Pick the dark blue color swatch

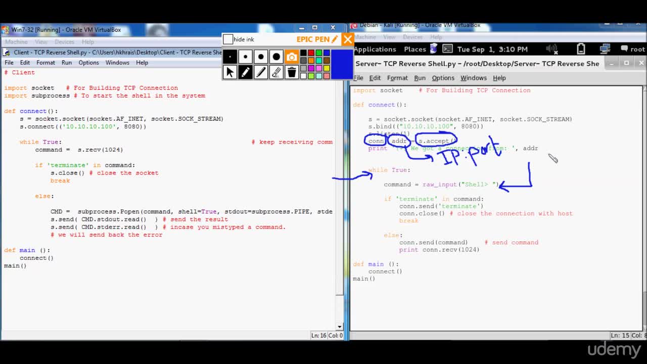(327, 53)
